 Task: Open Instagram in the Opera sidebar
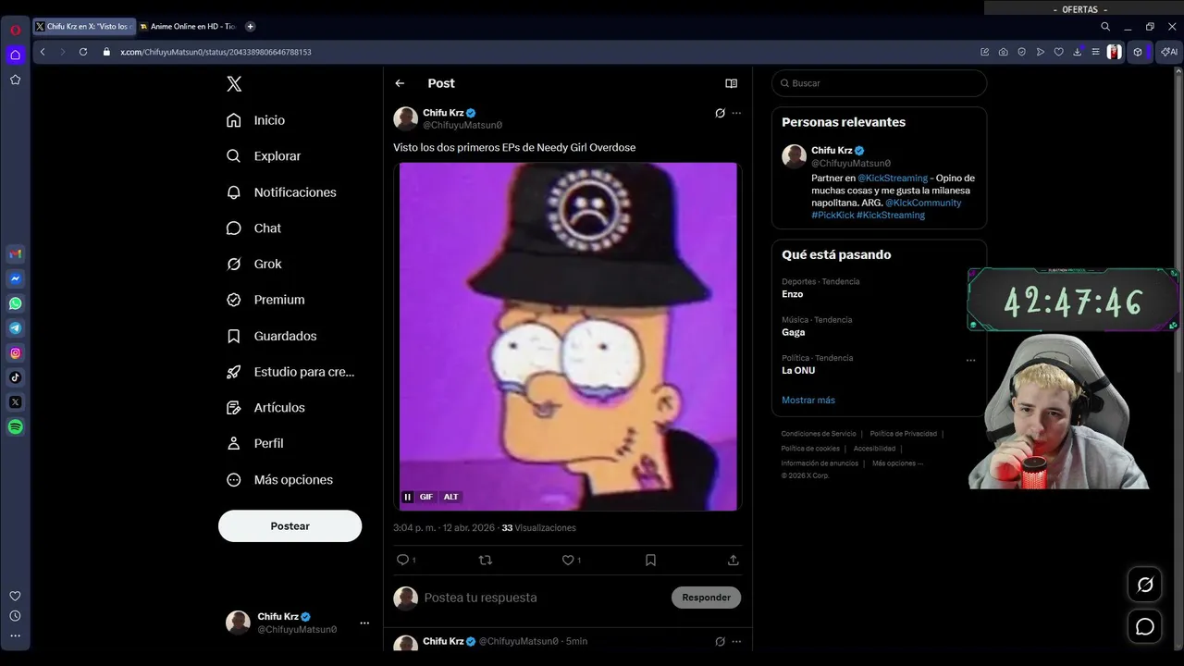click(x=15, y=352)
